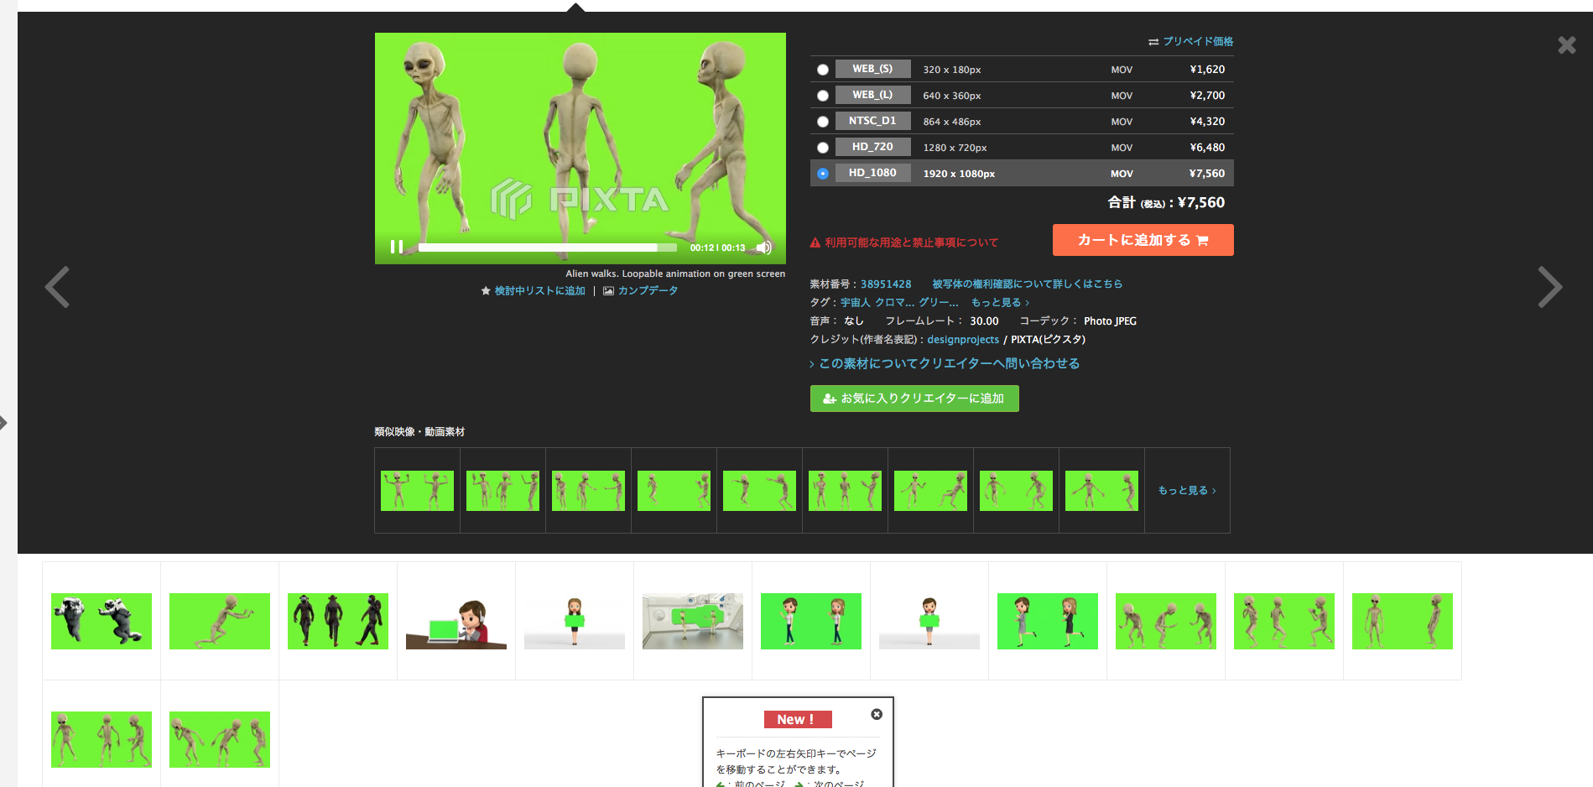
Task: Open the seventh similar video thumbnail
Action: 930,491
